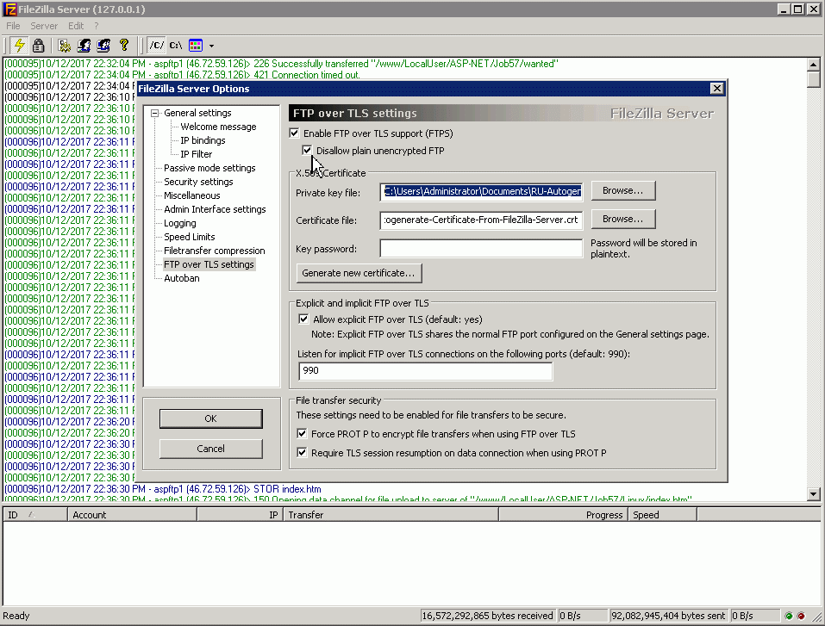This screenshot has width=825, height=626.
Task: Sort connections by Progress column
Action: coord(563,515)
